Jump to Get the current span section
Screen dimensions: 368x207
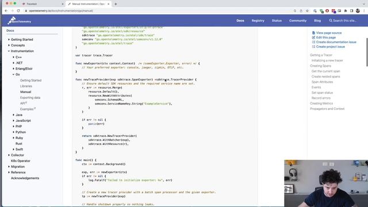coord(326,71)
